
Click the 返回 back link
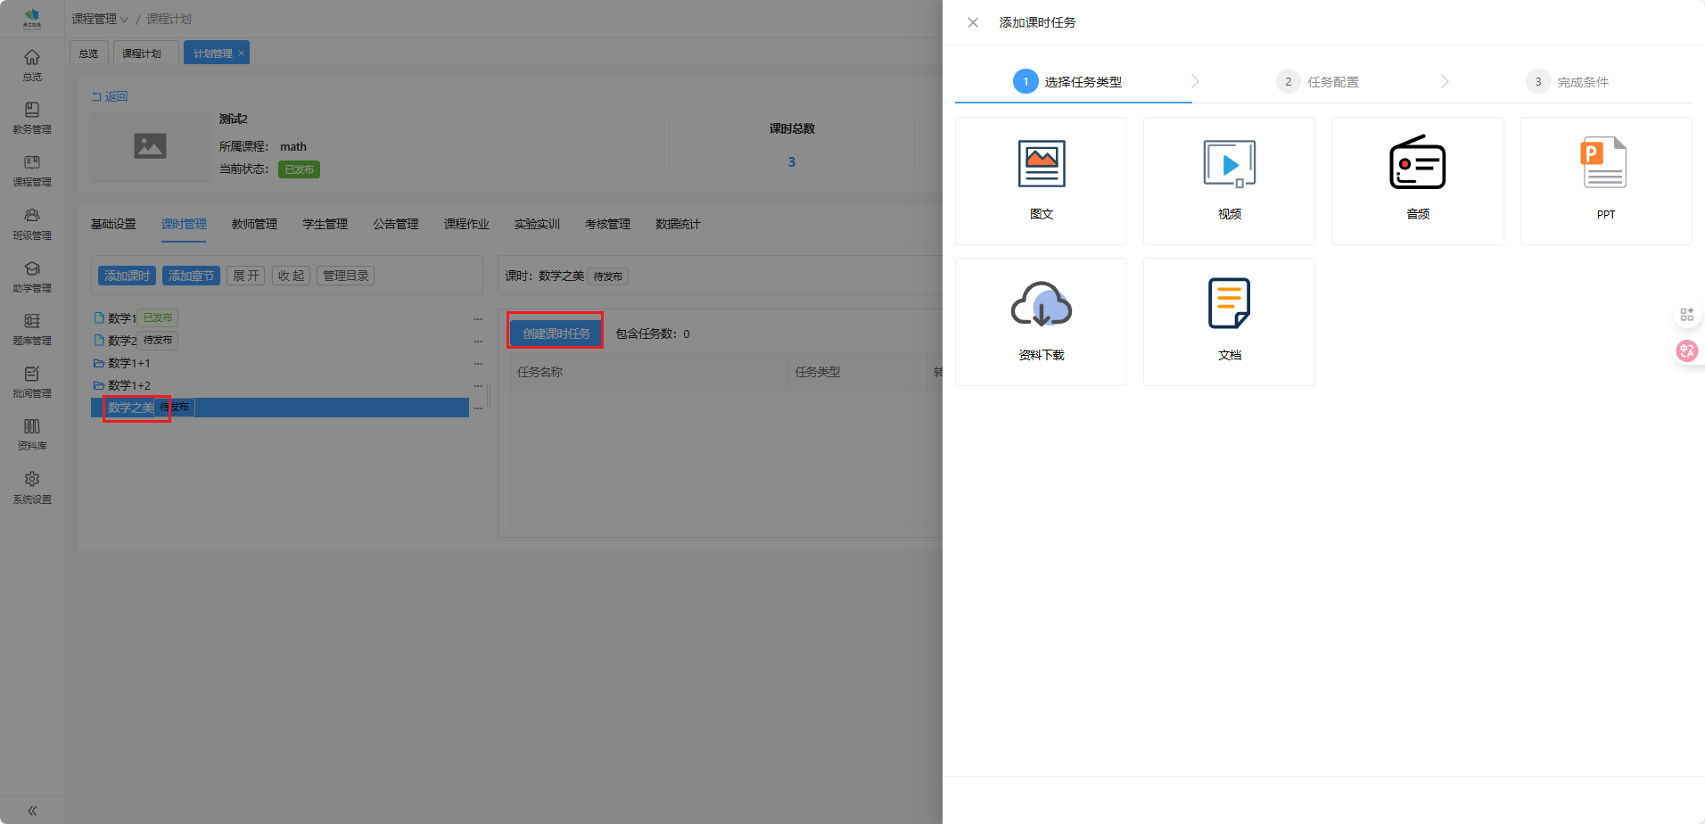pos(111,96)
